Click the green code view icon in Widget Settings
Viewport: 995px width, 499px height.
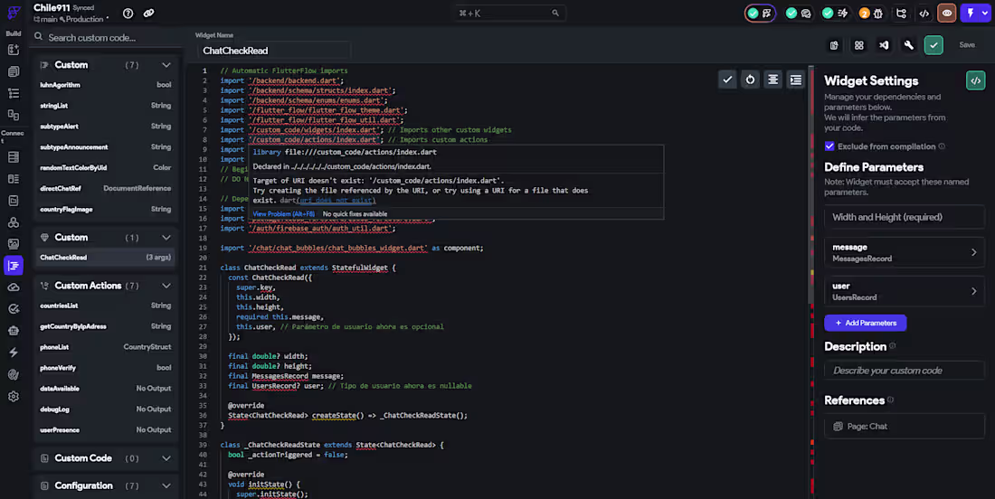[x=975, y=80]
